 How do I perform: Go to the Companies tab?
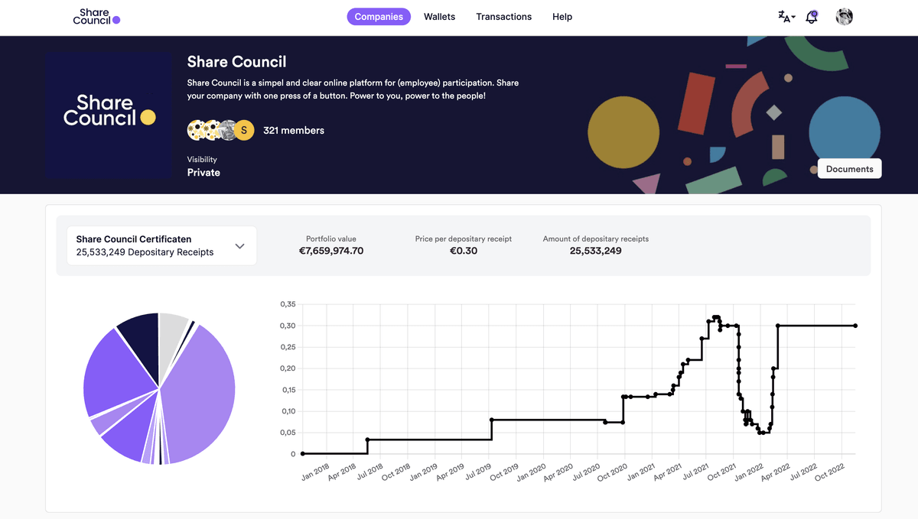point(379,17)
